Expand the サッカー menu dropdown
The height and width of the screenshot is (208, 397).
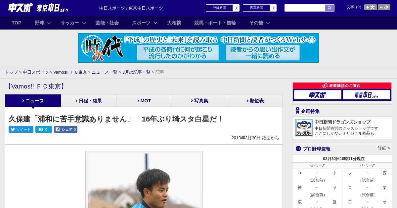point(73,23)
